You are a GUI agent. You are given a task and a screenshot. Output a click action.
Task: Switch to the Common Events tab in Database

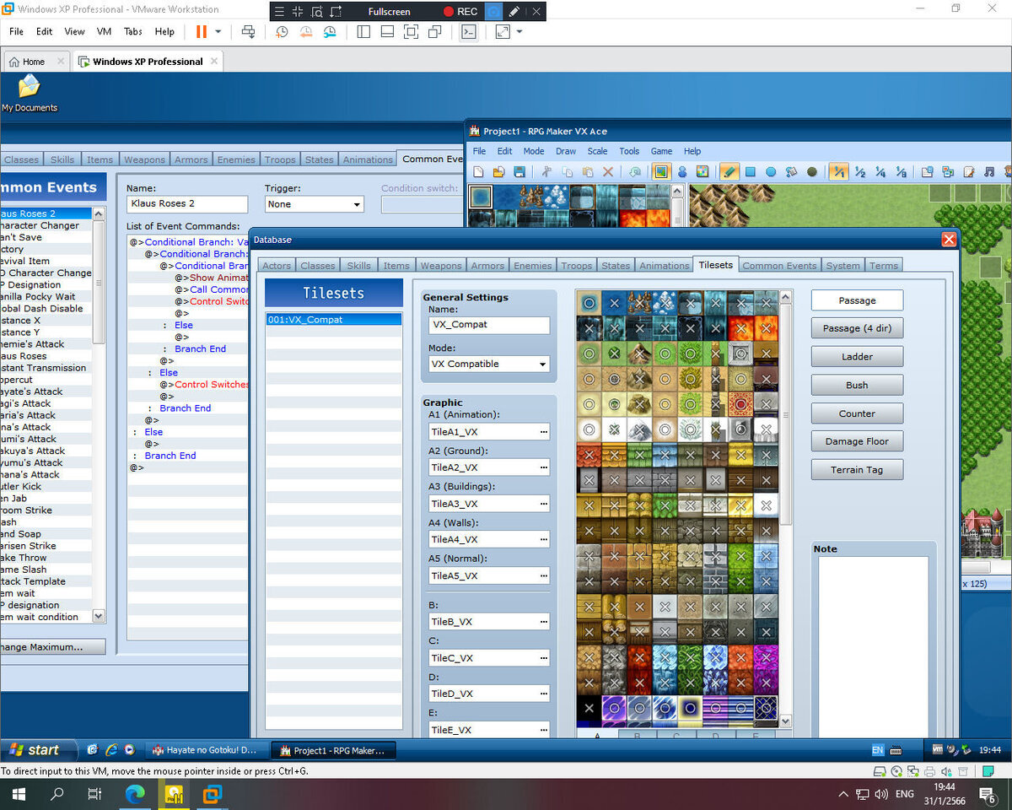coord(779,266)
